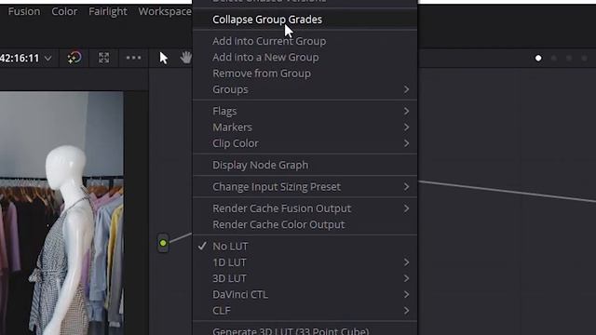Screen dimensions: 596x335
Task: Click the green node graph source dot
Action: 163,243
